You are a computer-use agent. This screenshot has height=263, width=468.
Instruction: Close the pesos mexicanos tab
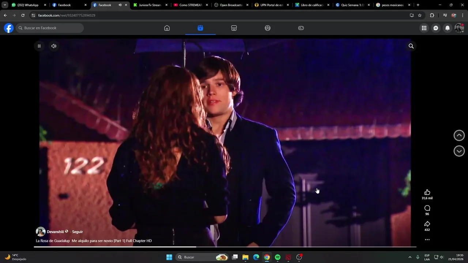409,5
